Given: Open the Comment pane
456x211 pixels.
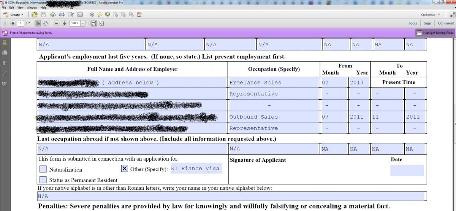Looking at the screenshot, I should coord(446,23).
